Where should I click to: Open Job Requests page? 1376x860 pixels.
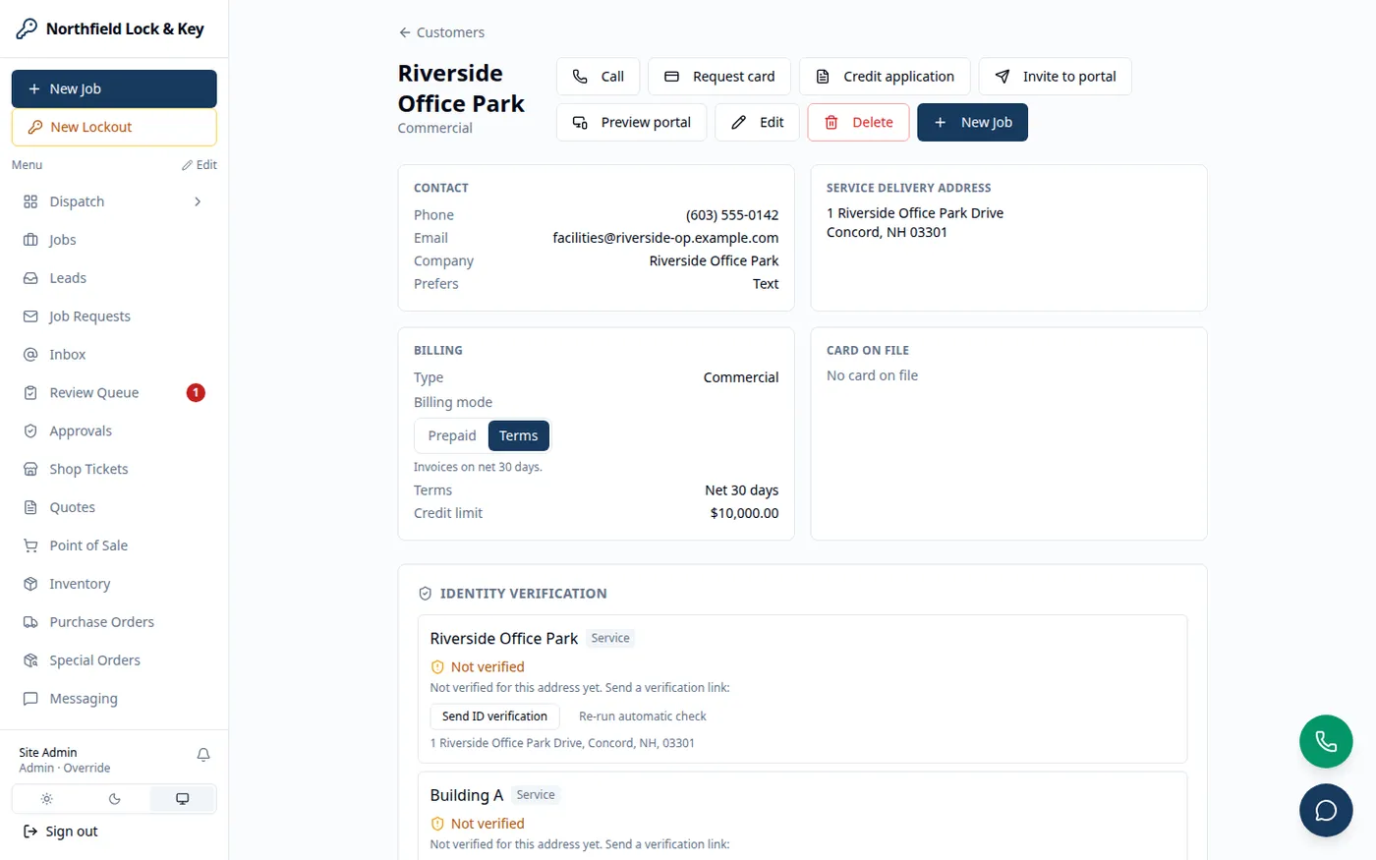(114, 316)
